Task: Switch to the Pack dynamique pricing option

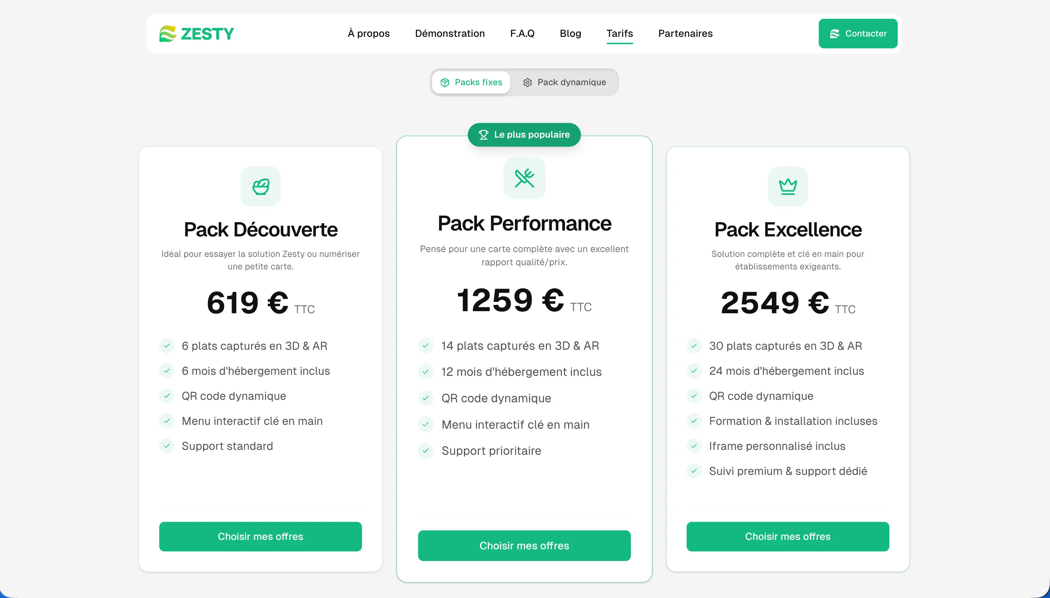Action: [564, 82]
